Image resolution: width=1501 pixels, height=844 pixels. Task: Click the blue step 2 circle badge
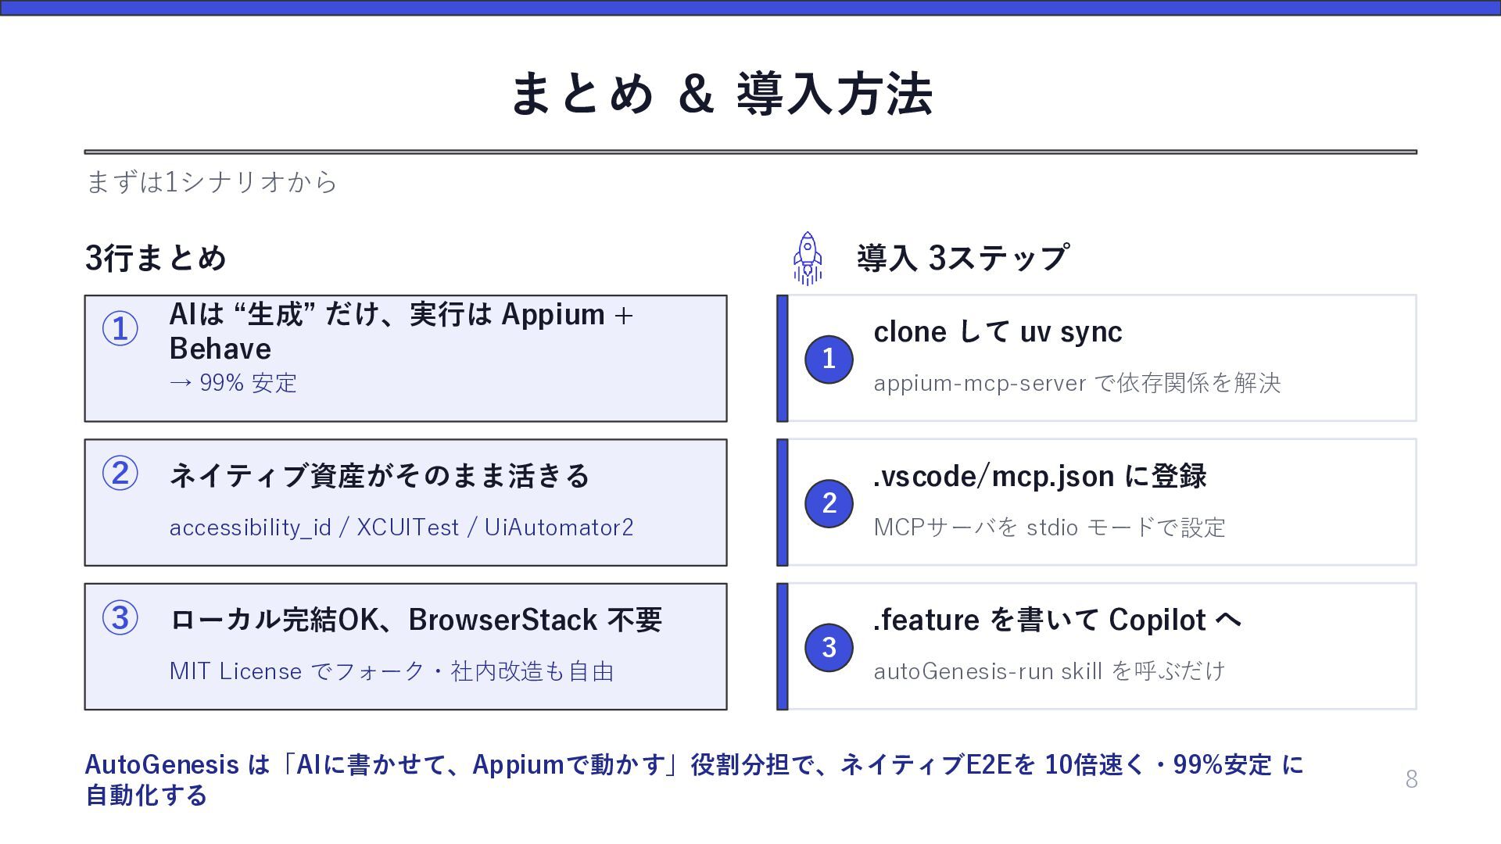(x=829, y=503)
